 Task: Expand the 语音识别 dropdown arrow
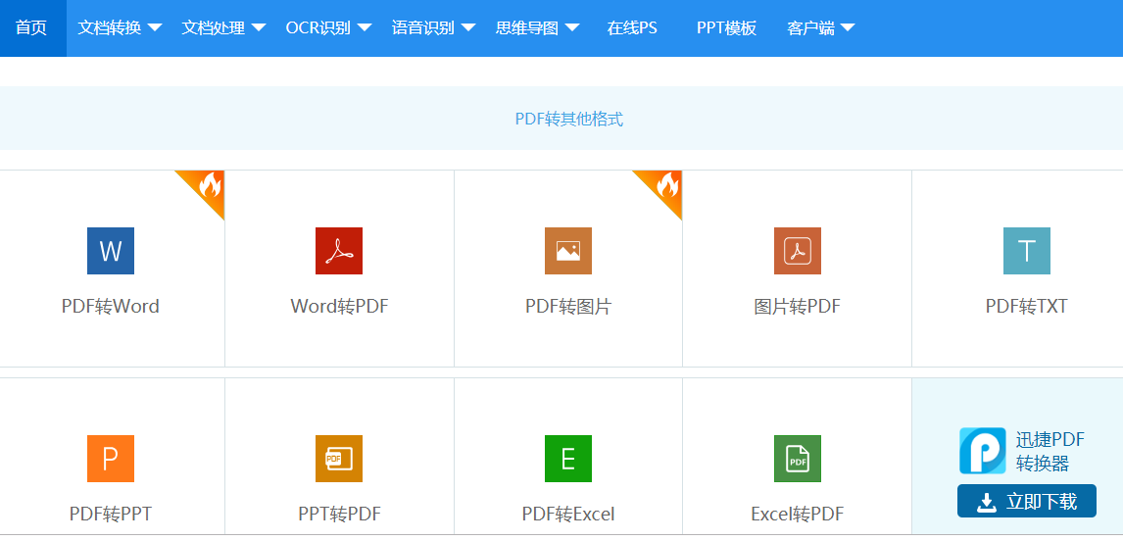468,28
